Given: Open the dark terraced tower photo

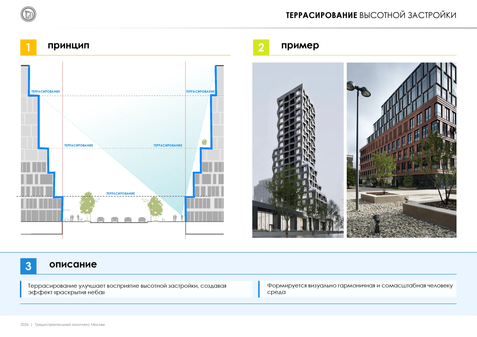Looking at the screenshot, I should (298, 150).
